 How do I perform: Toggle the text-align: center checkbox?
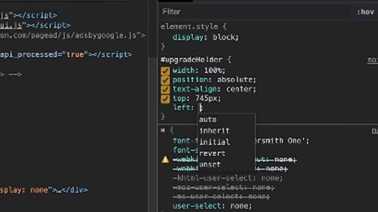[165, 90]
